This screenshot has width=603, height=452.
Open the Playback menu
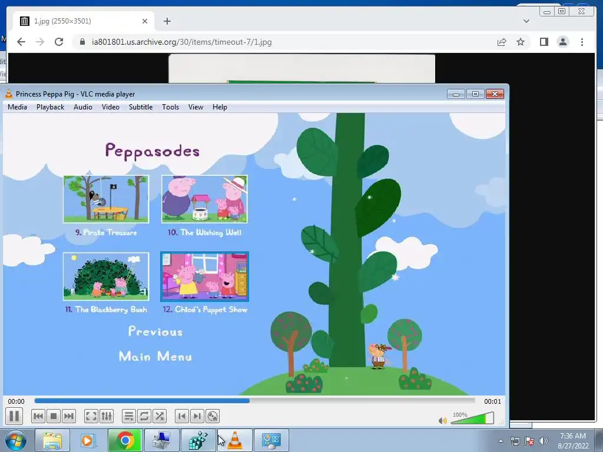click(x=51, y=107)
